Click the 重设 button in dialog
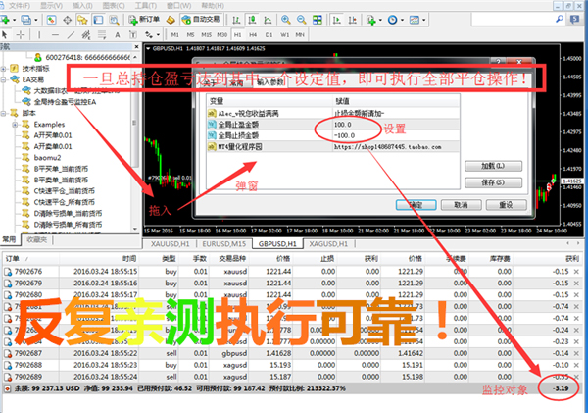588x413 pixels. click(x=506, y=205)
